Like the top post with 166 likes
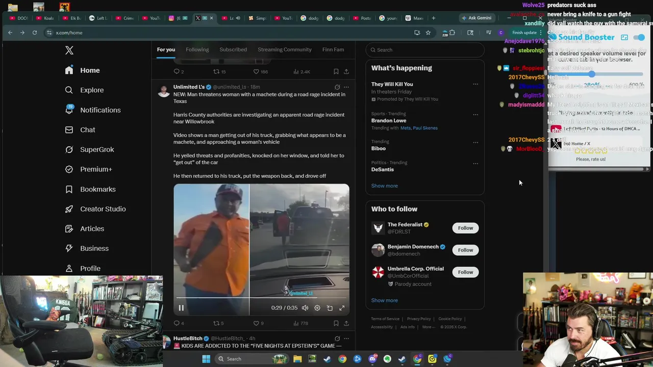This screenshot has width=653, height=367. coord(260,72)
